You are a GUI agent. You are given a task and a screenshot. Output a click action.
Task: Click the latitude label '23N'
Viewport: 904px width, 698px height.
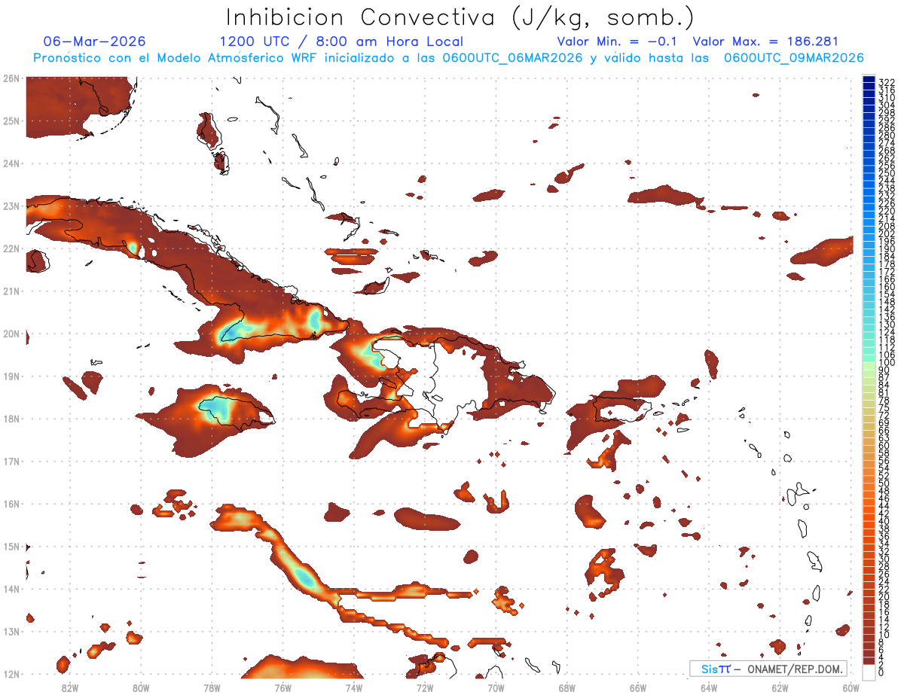coord(11,206)
